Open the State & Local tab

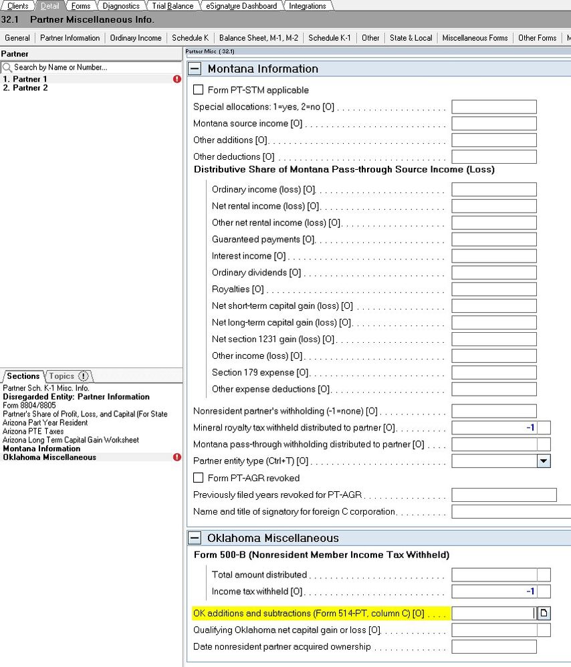pyautogui.click(x=411, y=38)
